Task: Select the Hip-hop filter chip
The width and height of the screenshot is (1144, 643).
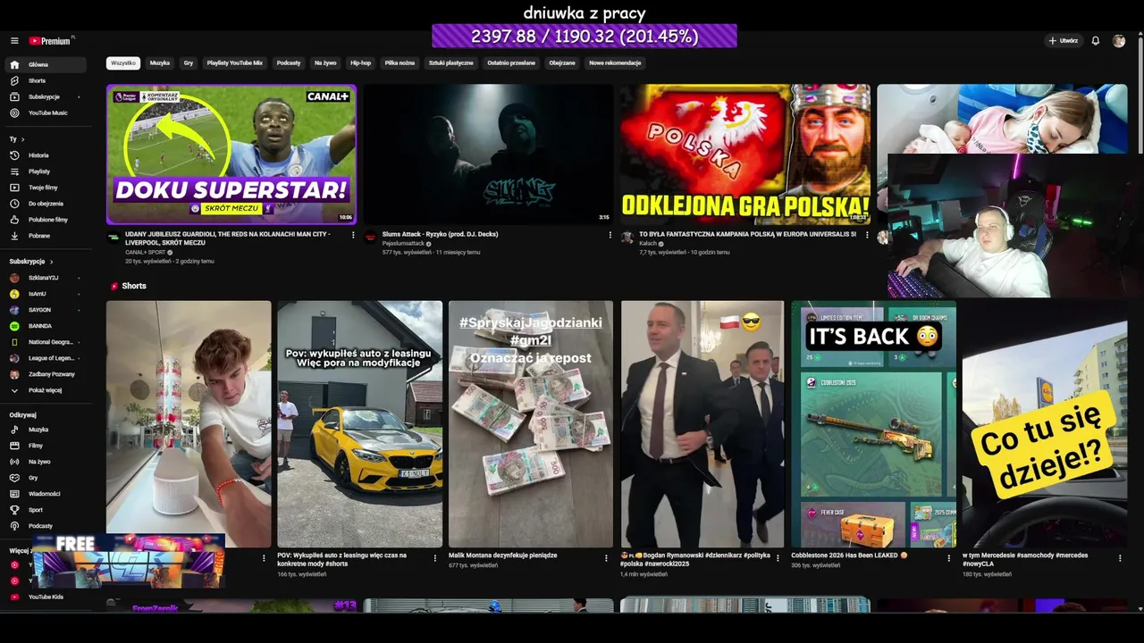Action: 360,63
